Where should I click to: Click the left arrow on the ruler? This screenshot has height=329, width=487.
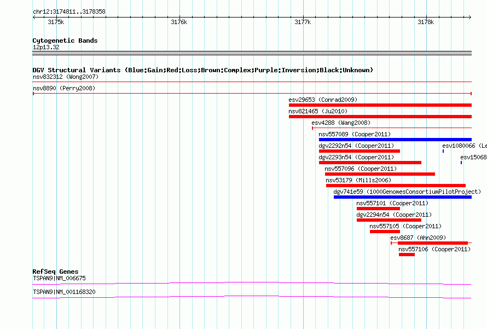(34, 18)
